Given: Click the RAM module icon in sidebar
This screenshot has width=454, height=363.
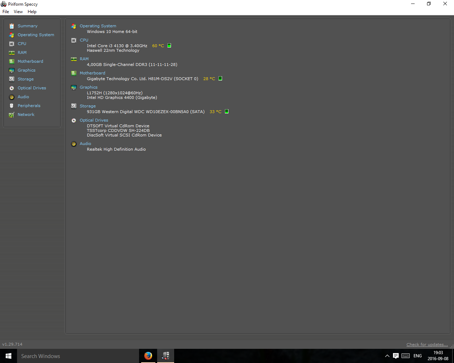Looking at the screenshot, I should pos(12,52).
